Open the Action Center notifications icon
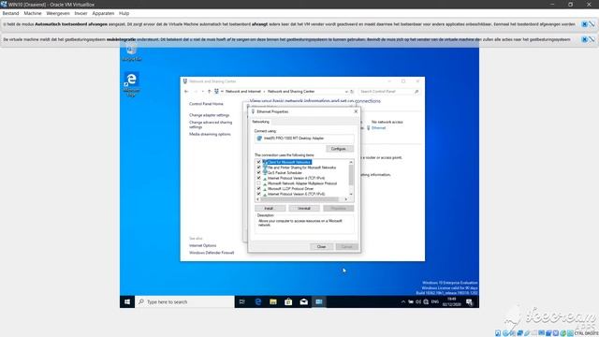Image resolution: width=599 pixels, height=337 pixels. 470,301
